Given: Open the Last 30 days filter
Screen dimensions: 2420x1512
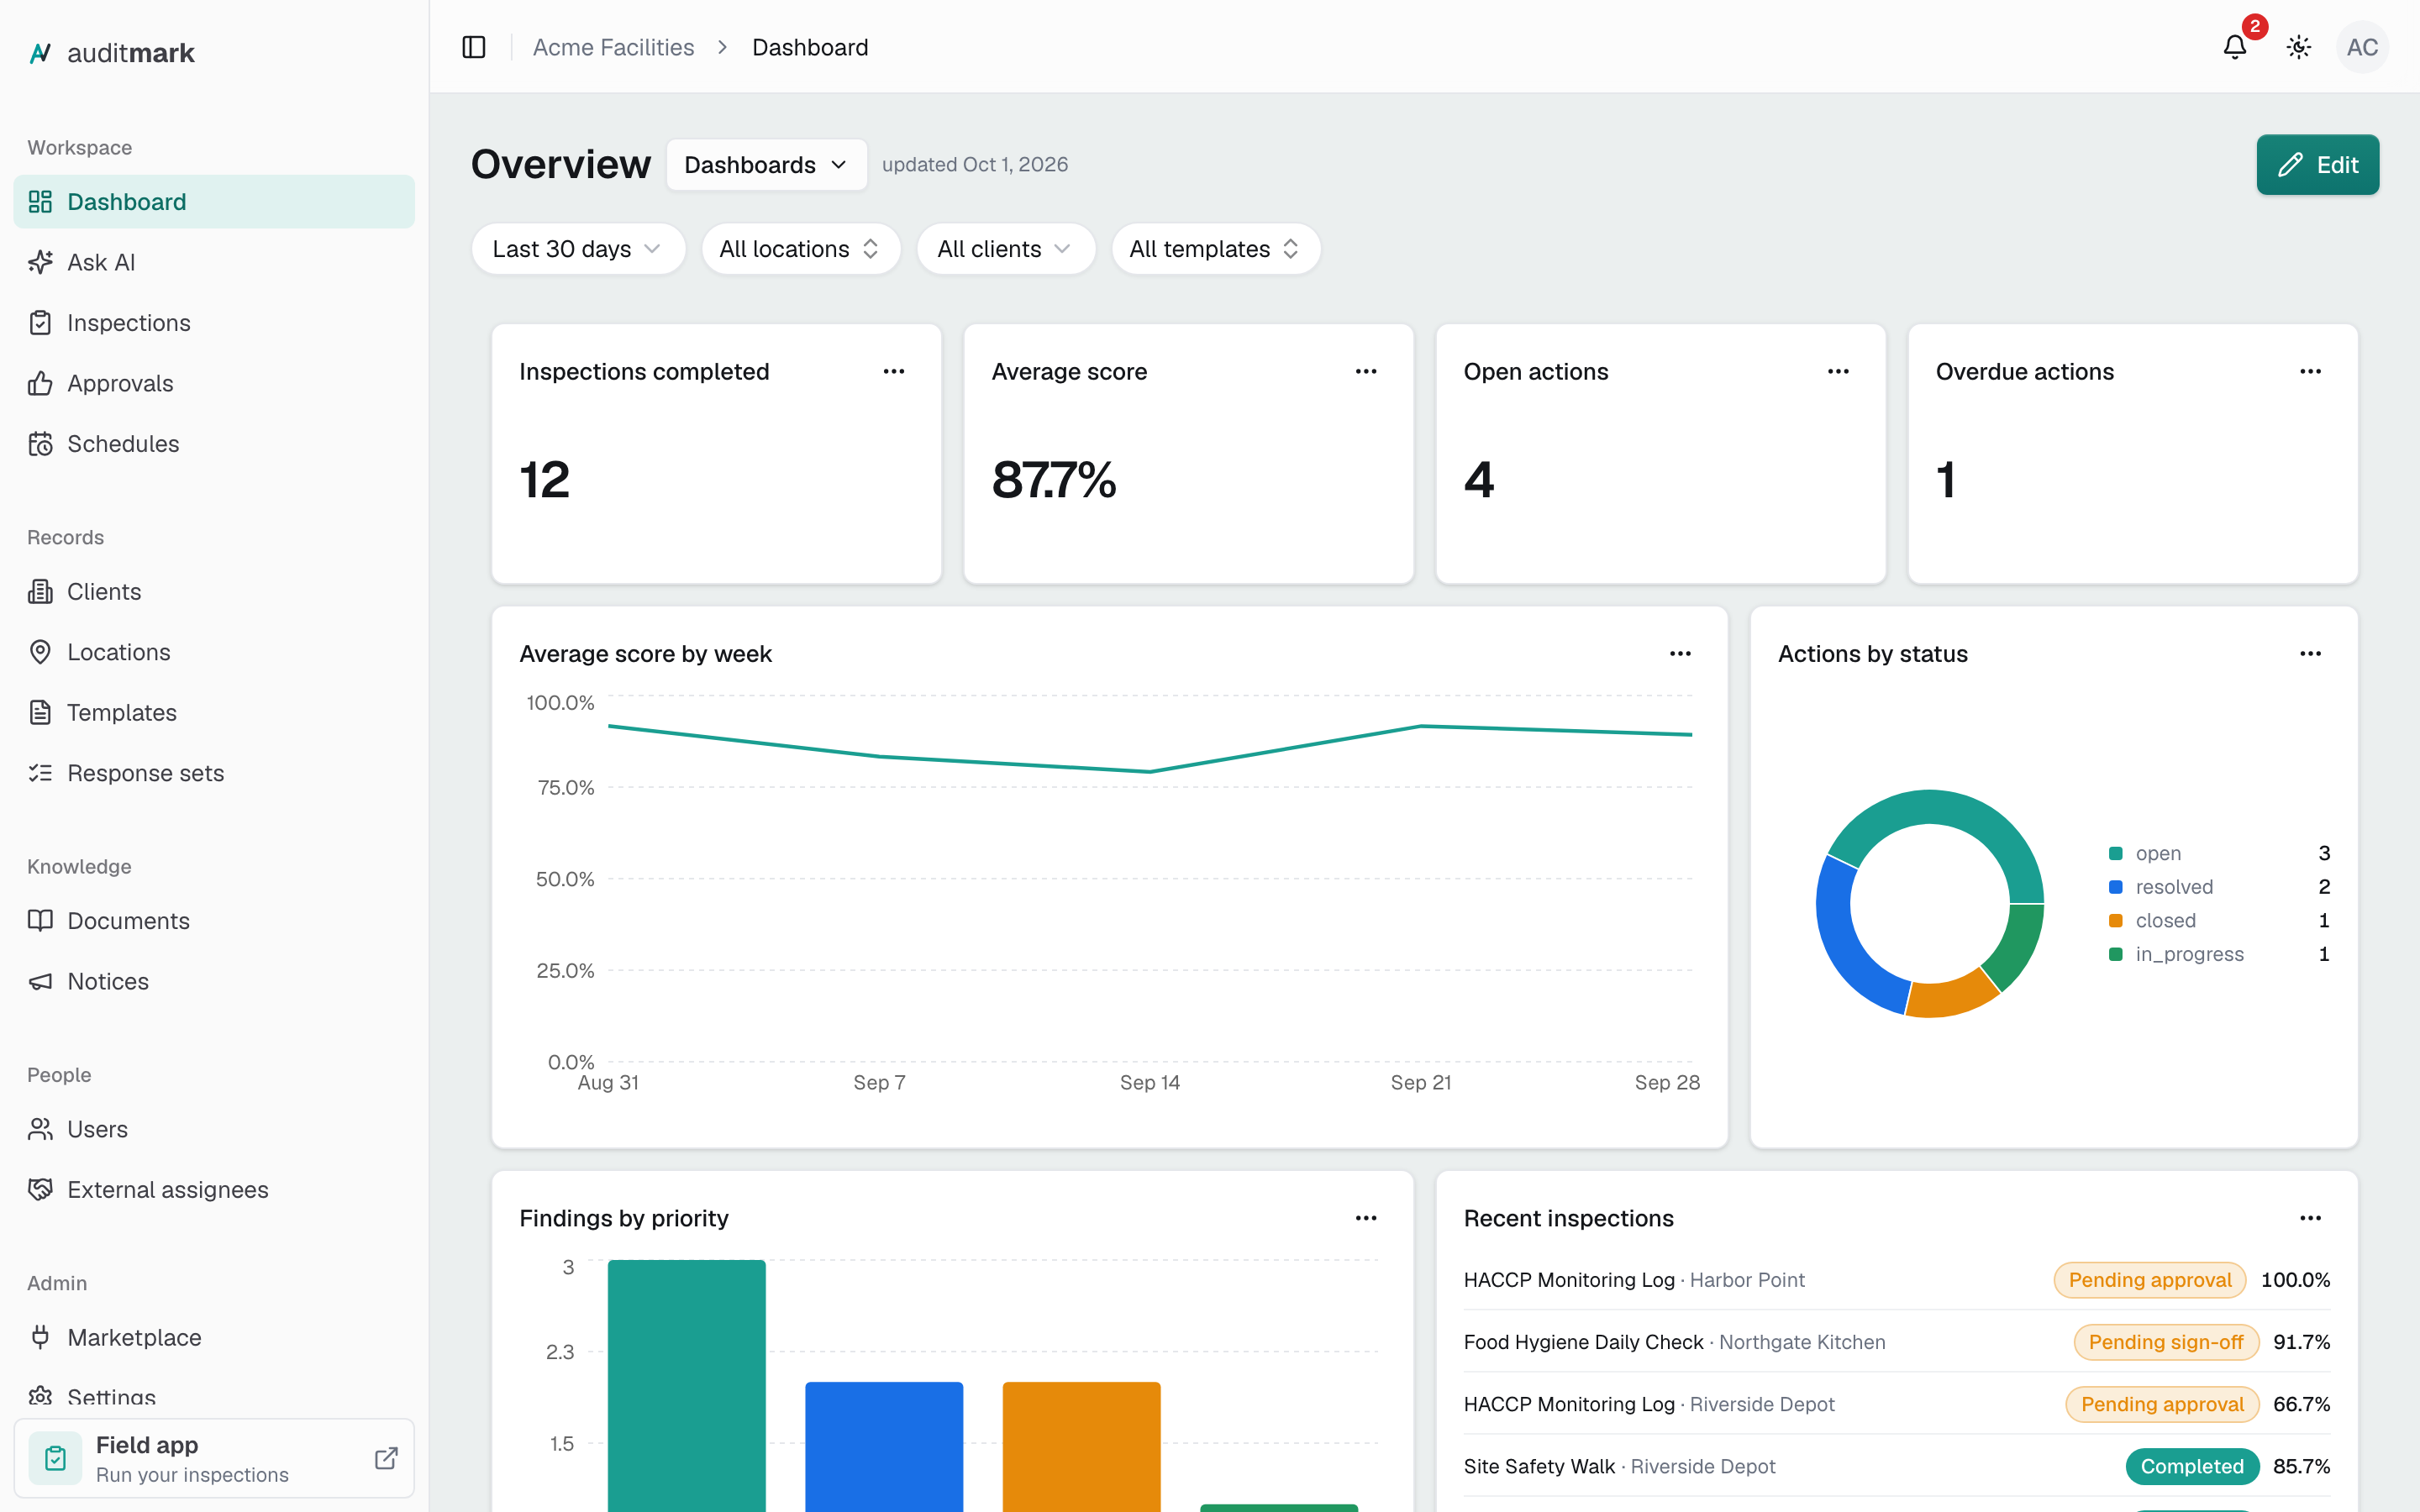Looking at the screenshot, I should [578, 249].
